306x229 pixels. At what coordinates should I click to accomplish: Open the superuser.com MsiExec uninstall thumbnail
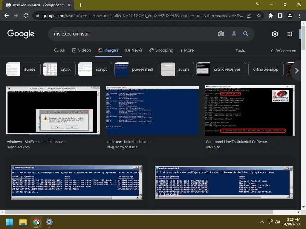53,110
